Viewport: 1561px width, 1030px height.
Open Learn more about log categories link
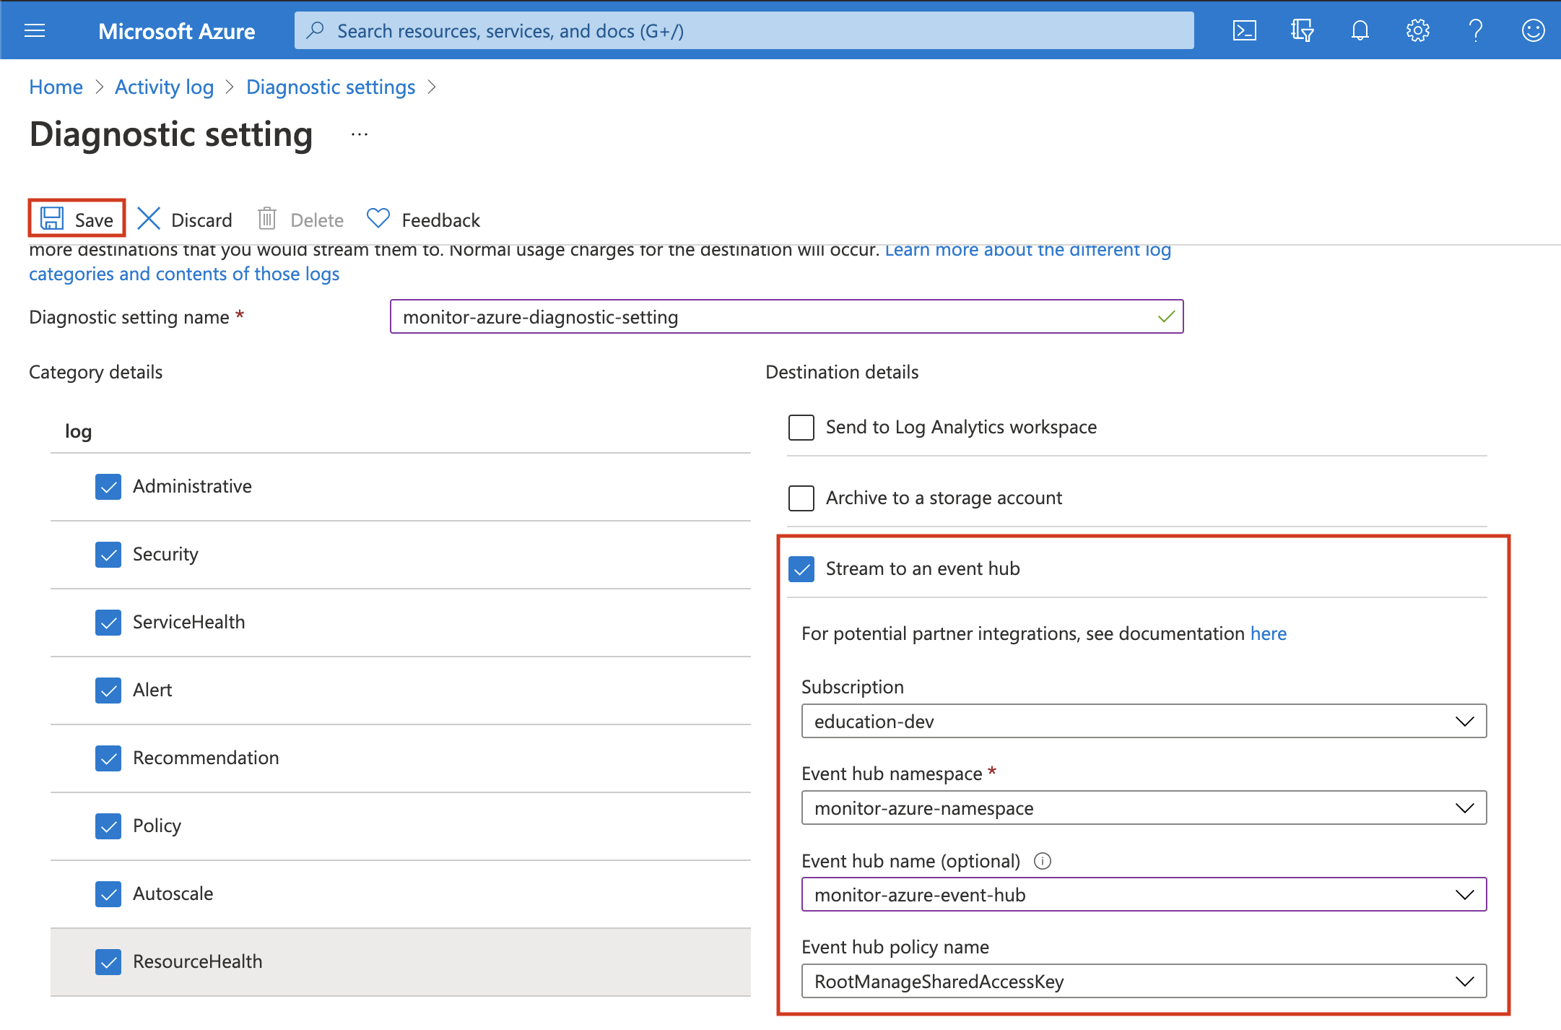click(x=1028, y=250)
